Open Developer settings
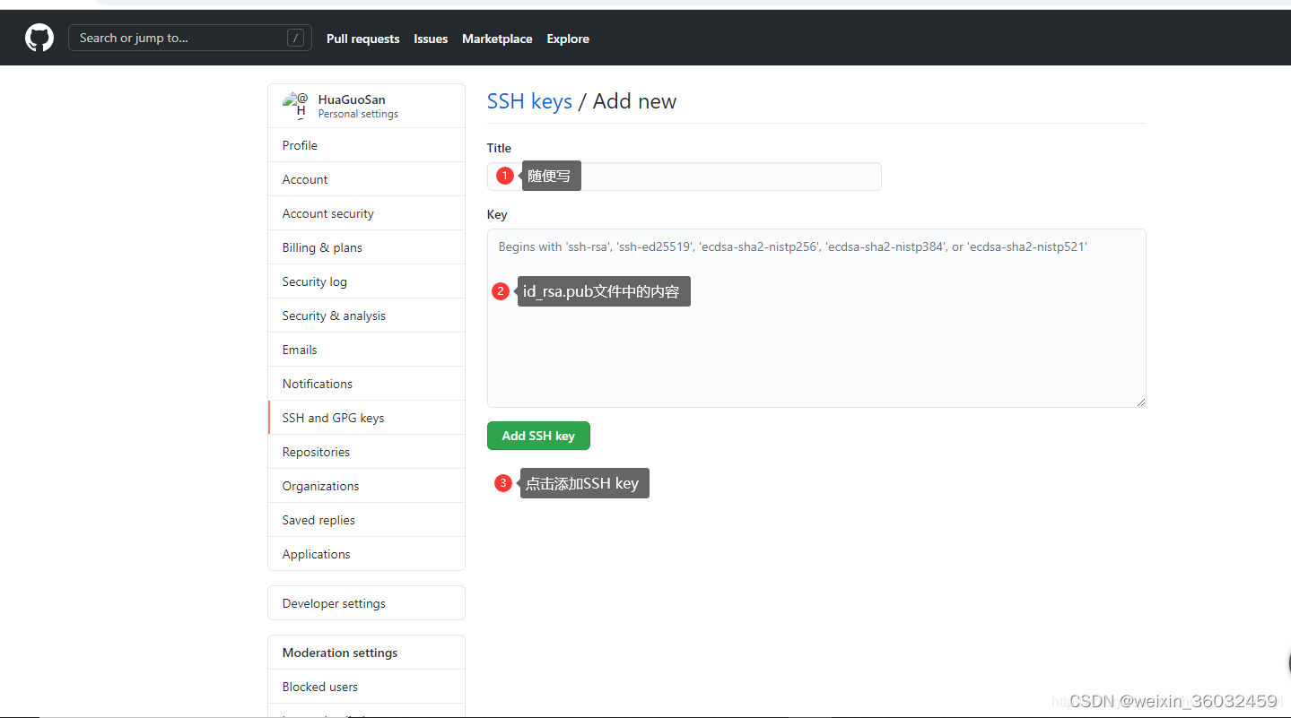The width and height of the screenshot is (1291, 718). pyautogui.click(x=366, y=603)
